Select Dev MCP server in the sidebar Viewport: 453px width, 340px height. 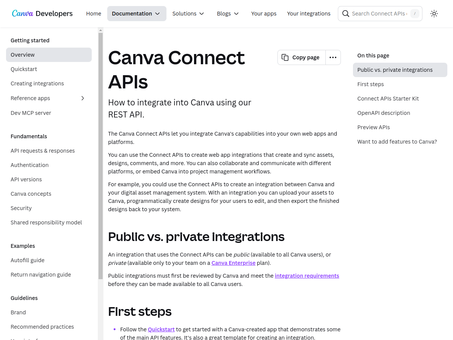point(31,113)
